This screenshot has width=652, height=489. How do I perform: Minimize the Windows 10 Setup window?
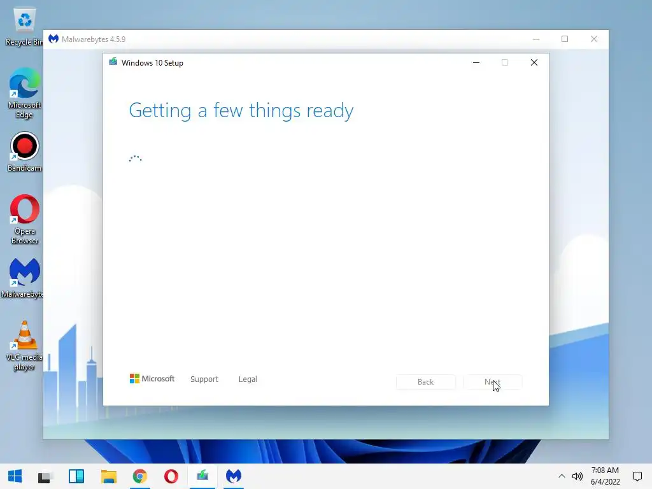[476, 62]
